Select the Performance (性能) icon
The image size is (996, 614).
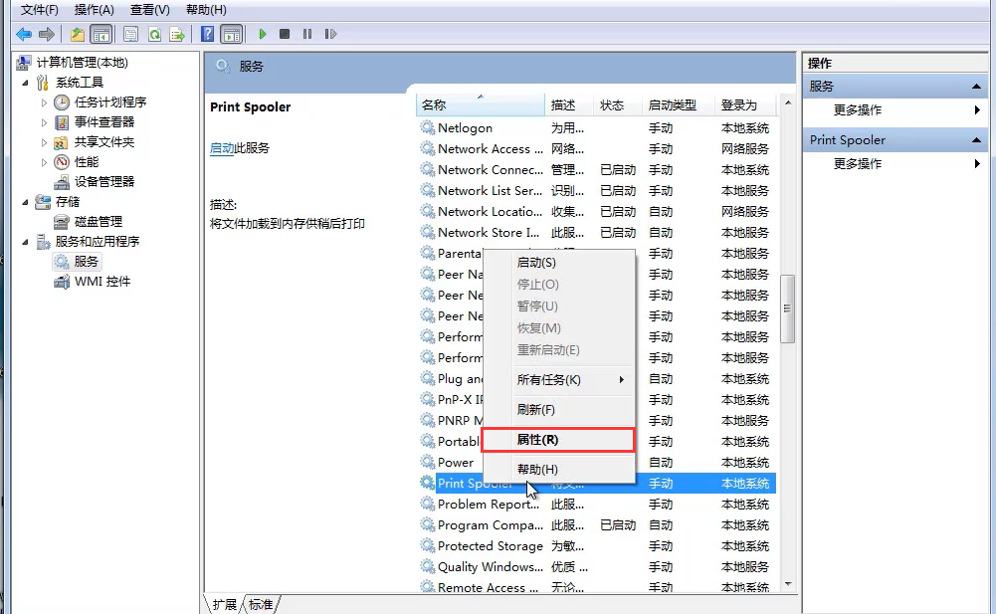62,162
